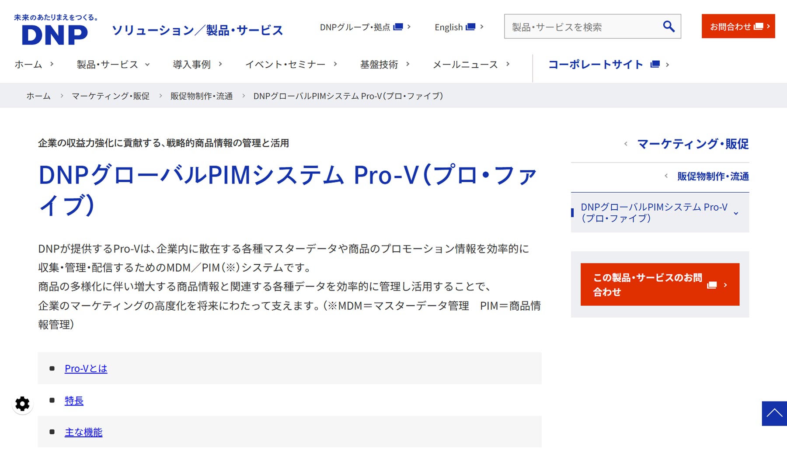Click the DNP logo

coord(56,29)
